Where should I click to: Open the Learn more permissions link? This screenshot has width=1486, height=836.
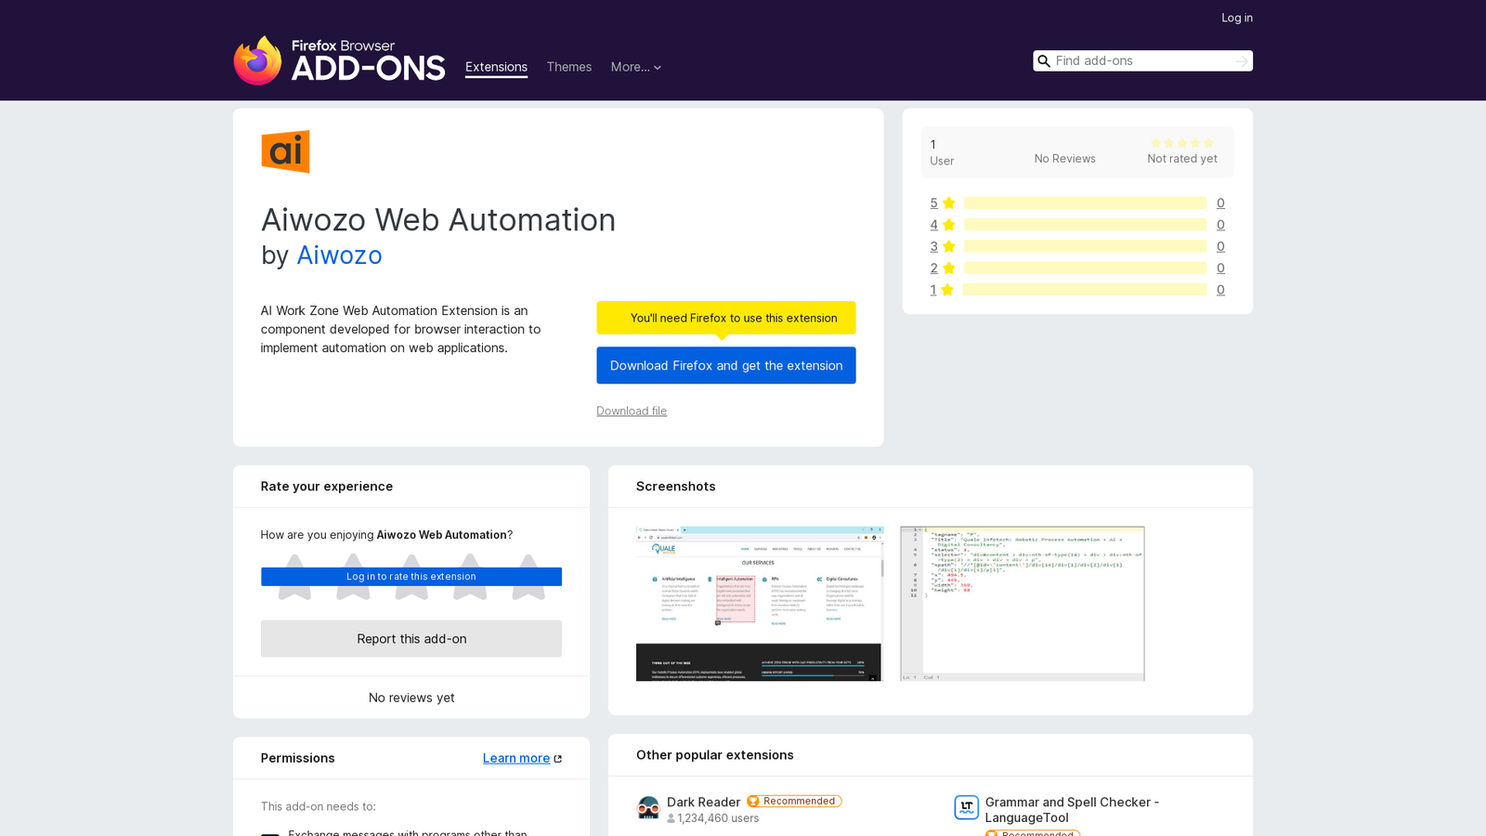516,758
